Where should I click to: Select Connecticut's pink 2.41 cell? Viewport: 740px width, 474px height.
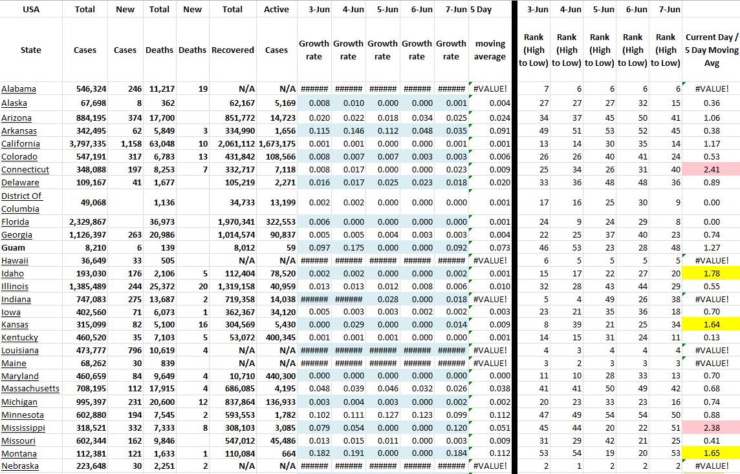711,170
